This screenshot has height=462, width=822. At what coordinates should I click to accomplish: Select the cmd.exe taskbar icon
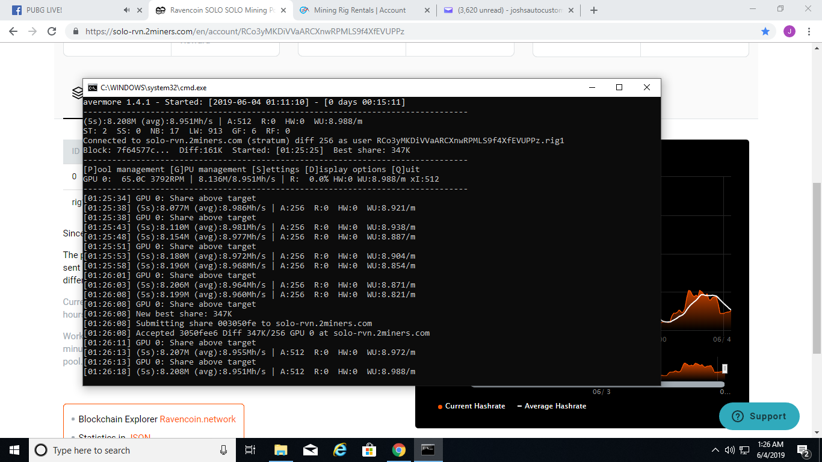tap(428, 450)
